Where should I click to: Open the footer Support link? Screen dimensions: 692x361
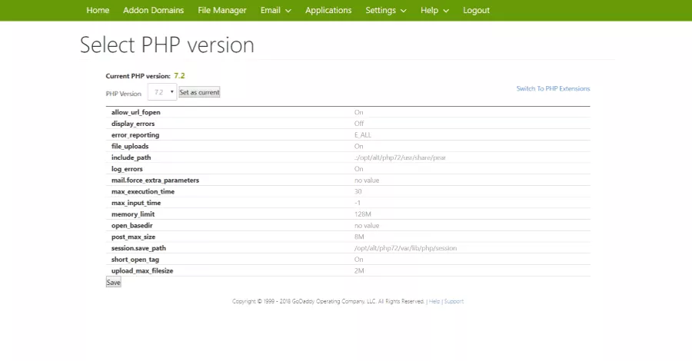pos(454,302)
